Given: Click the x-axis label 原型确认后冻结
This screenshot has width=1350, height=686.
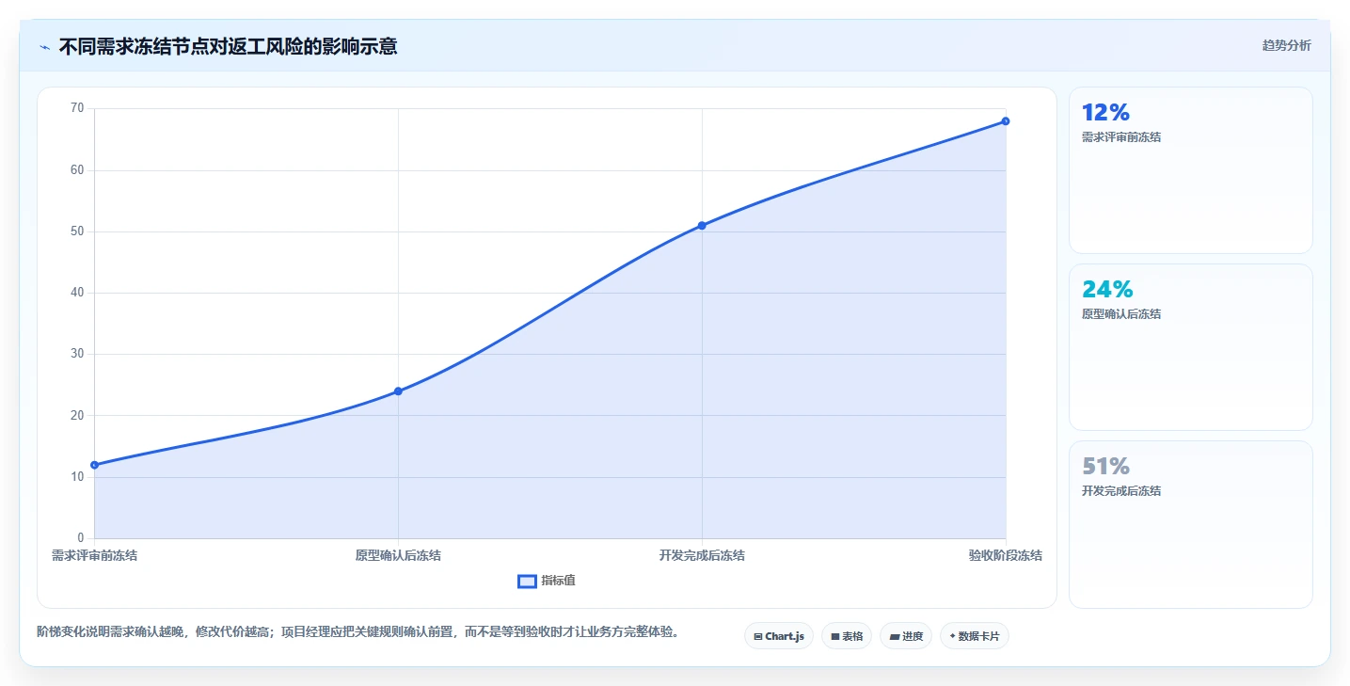Looking at the screenshot, I should click(x=398, y=556).
